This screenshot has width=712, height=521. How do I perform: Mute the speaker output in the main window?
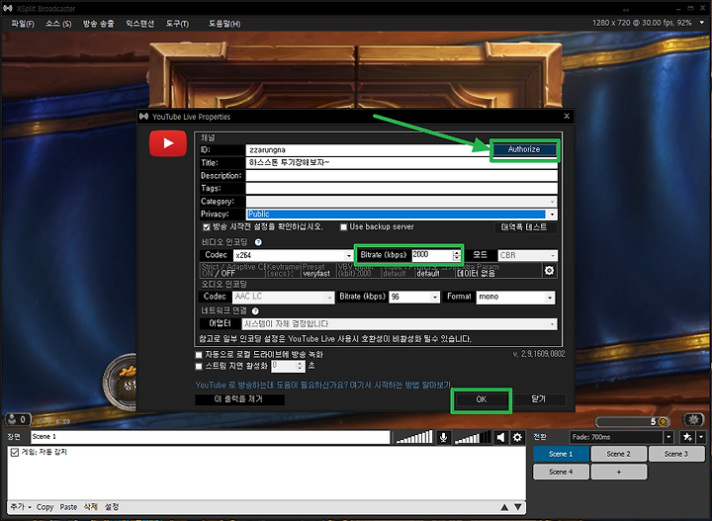coord(500,438)
